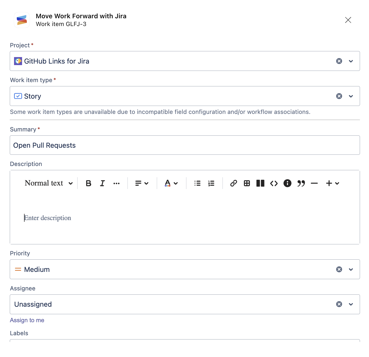Click the Summary input field
This screenshot has width=369, height=357.
(185, 145)
